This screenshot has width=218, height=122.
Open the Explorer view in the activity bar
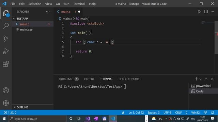point(6,13)
